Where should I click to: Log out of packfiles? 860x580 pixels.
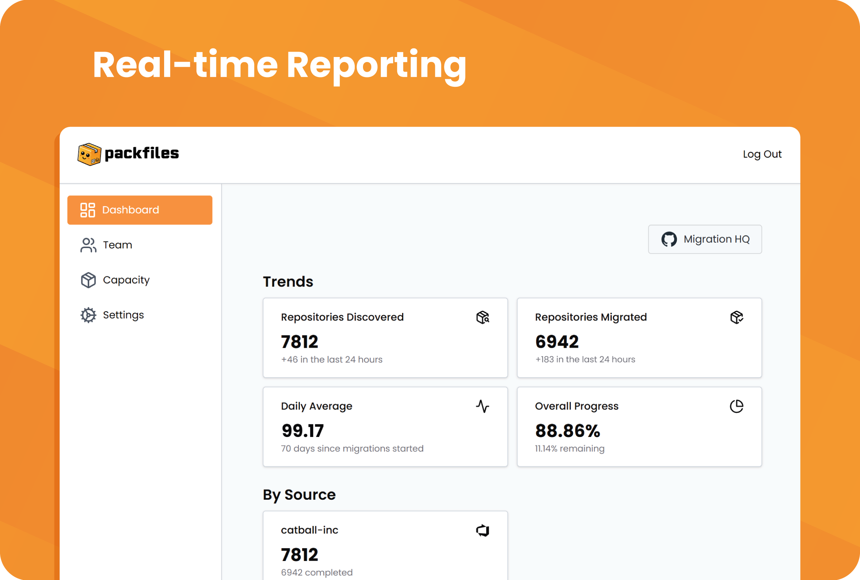[x=762, y=154]
